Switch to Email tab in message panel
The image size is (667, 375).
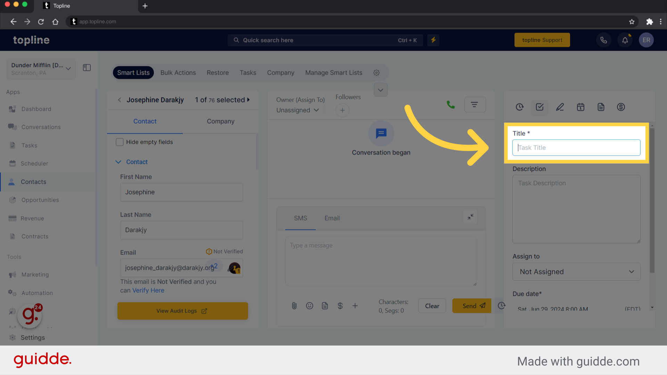pyautogui.click(x=332, y=218)
